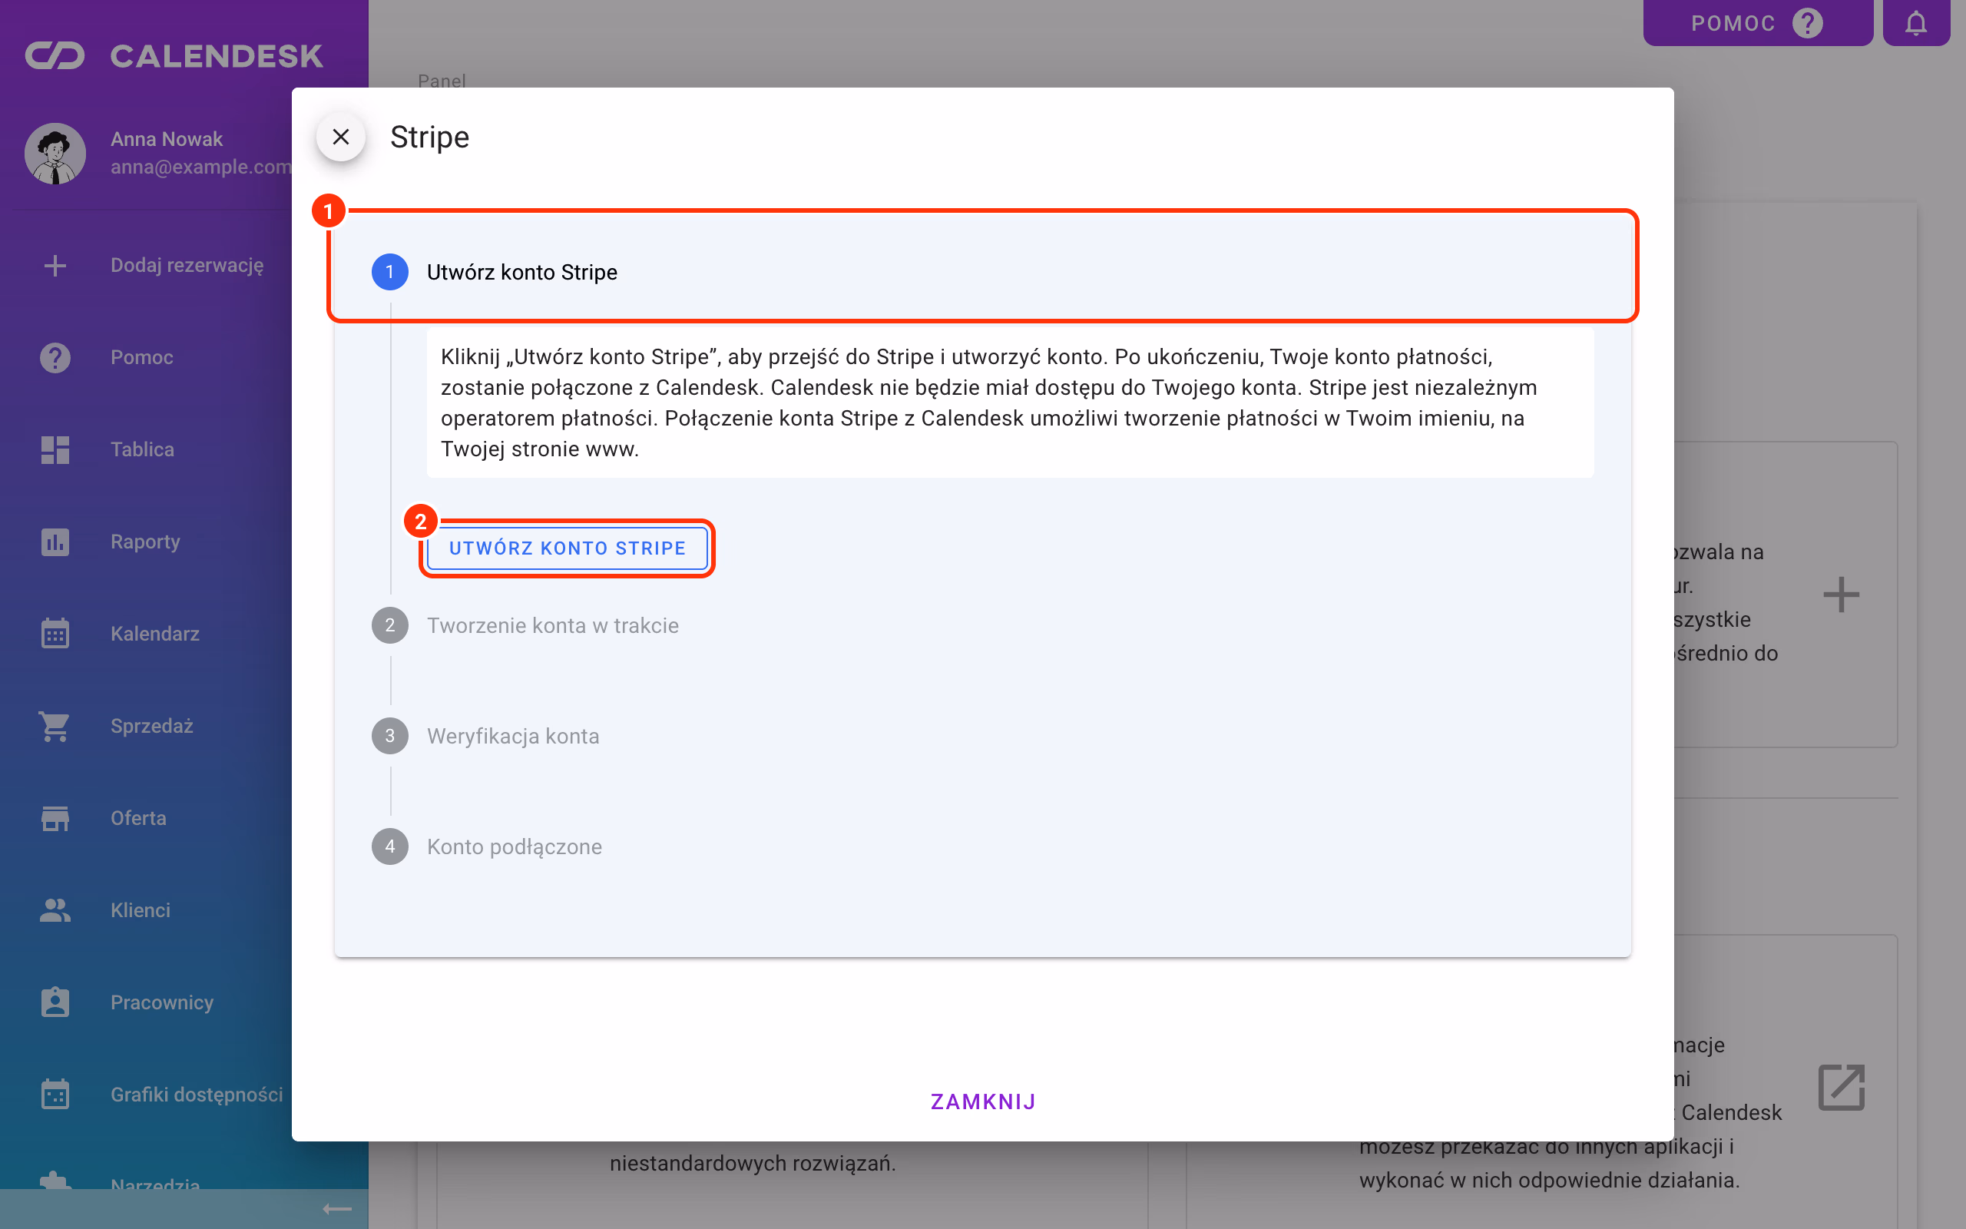Click the ZAMKNIJ button

pos(983,1101)
